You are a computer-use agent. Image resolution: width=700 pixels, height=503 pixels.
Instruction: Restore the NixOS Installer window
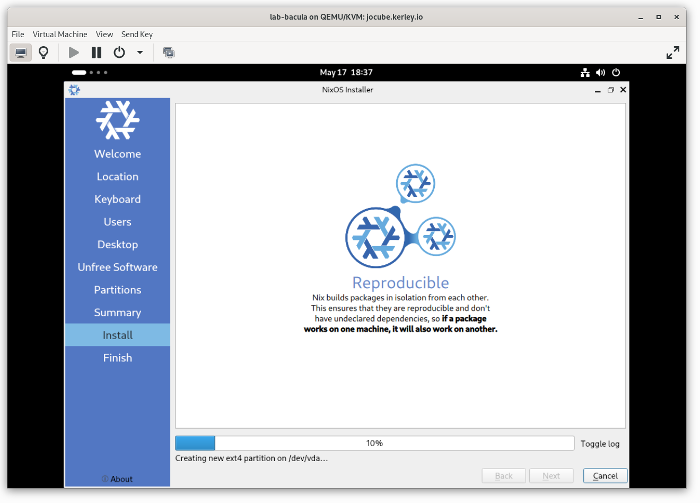610,90
